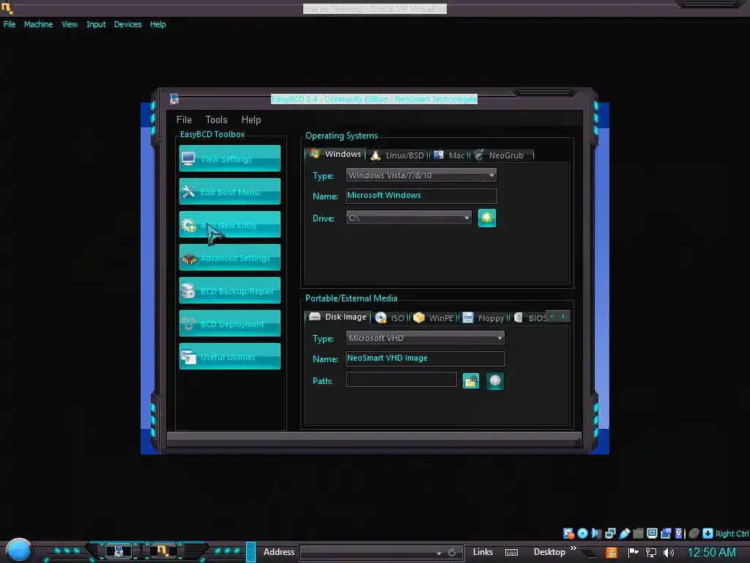
Task: Open VirtualBox View menu
Action: coord(70,24)
